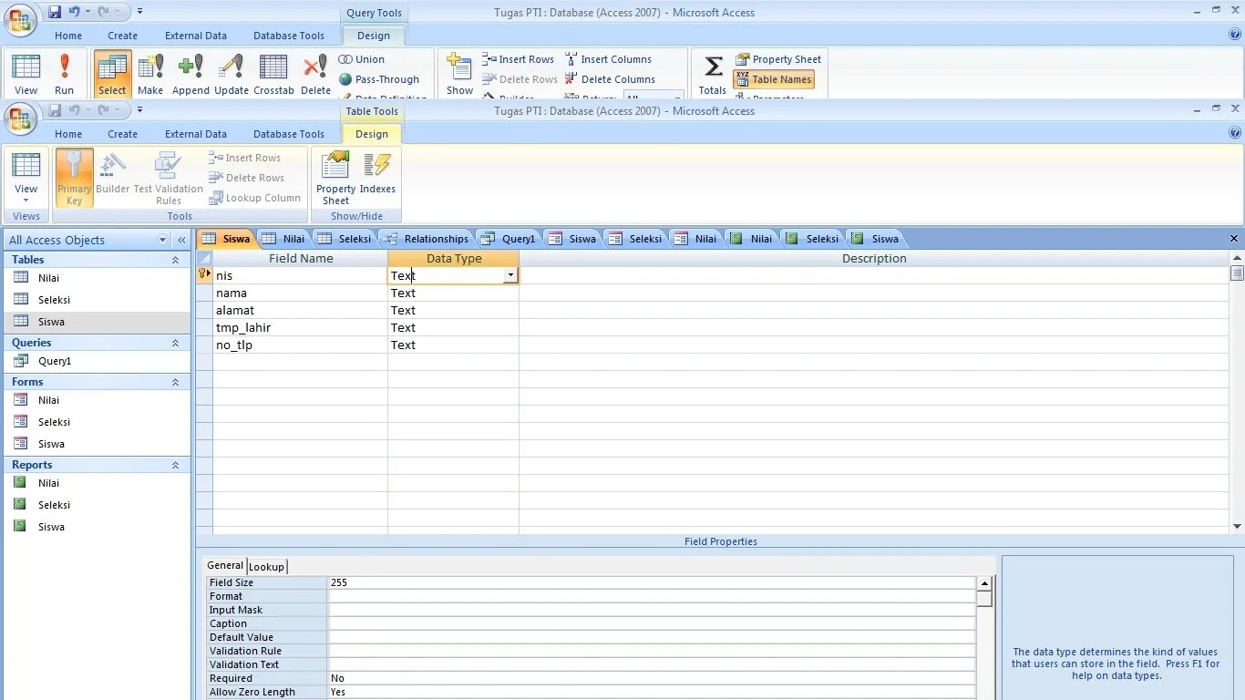Click Insert Columns in the query ribbon

click(x=608, y=59)
